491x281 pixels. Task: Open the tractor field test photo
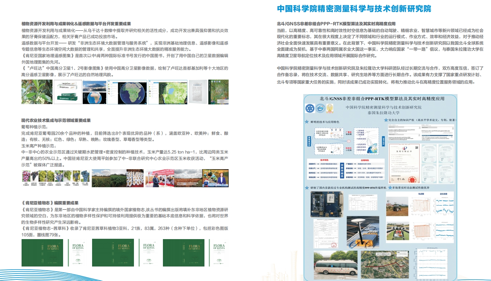pos(397,206)
